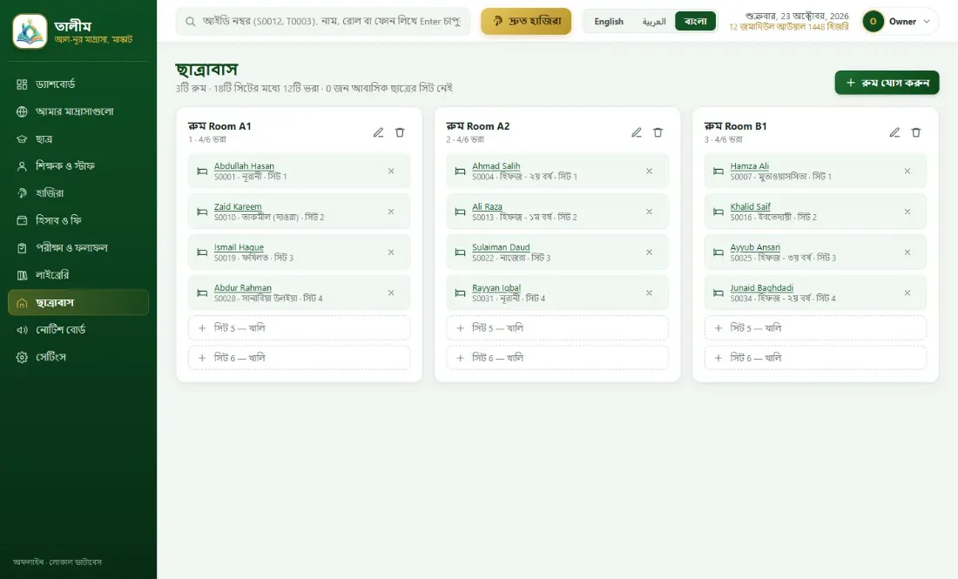The width and height of the screenshot is (958, 579).
Task: Open ড্যাশবোর্ড in the sidebar
Action: (78, 84)
